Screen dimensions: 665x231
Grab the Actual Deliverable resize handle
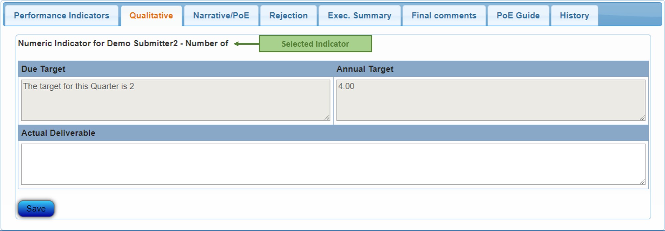(642, 182)
